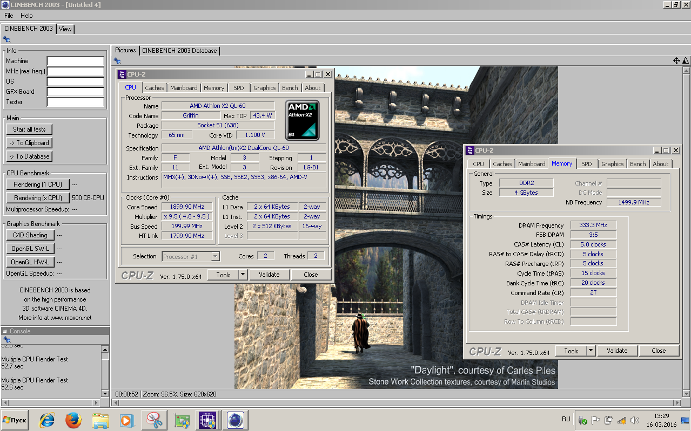Click the Start all tests button
Screen dimensions: 691x431
coord(30,129)
